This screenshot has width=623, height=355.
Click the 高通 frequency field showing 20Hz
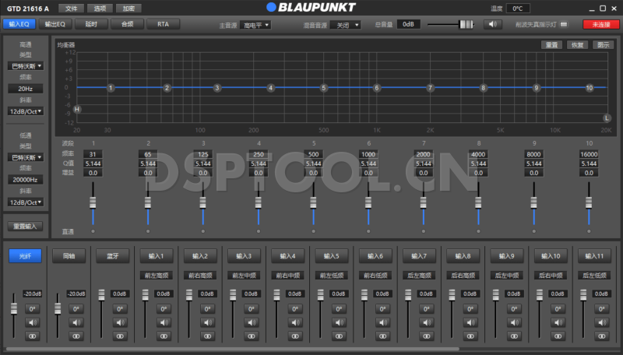click(x=26, y=89)
